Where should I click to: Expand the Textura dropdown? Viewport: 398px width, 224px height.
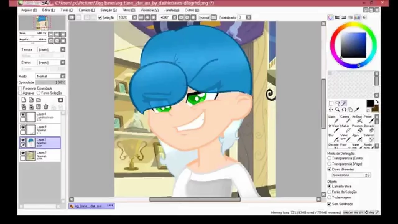(63, 49)
